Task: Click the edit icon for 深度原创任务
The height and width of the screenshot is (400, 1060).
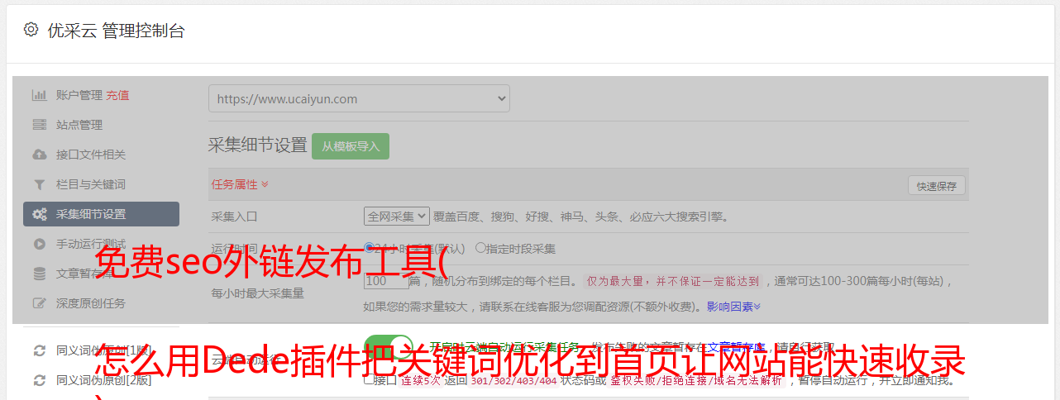Action: 39,303
